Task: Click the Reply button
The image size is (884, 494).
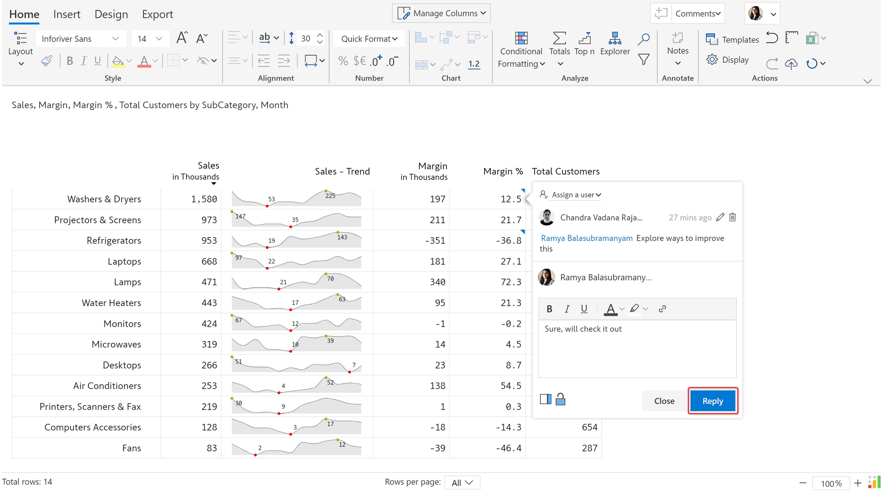Action: [x=712, y=401]
